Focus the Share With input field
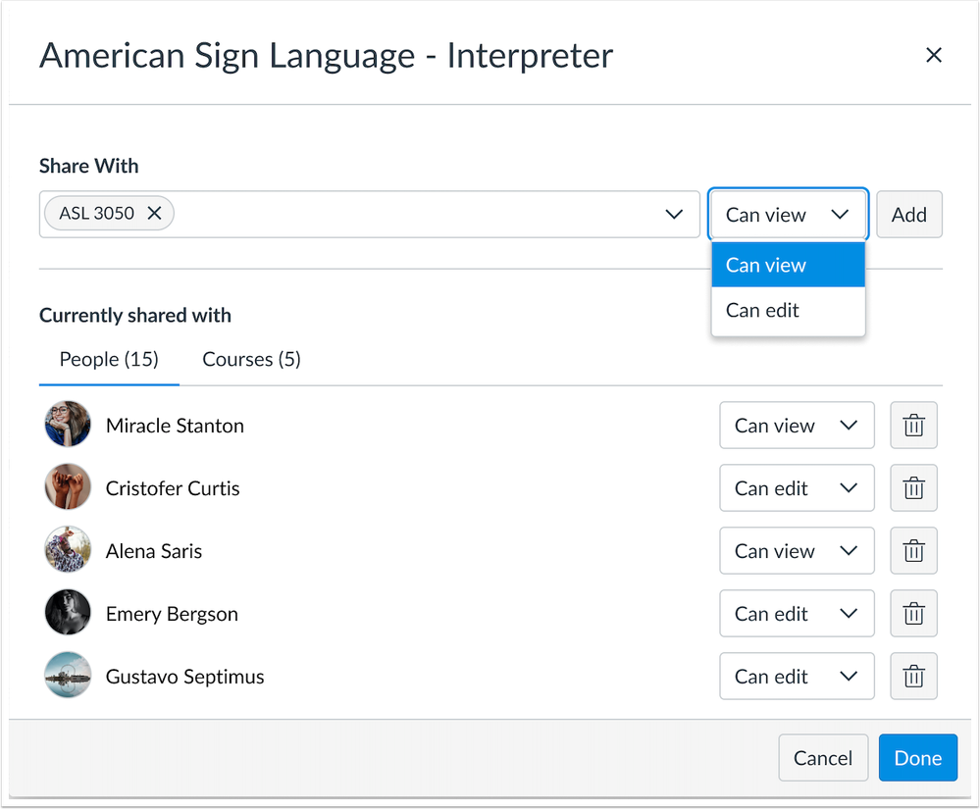This screenshot has height=809, width=980. coord(369,215)
